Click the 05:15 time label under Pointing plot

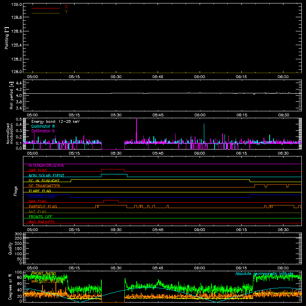coord(74,77)
